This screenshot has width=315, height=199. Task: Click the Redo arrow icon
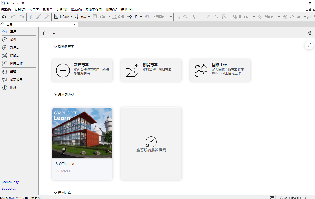21,17
